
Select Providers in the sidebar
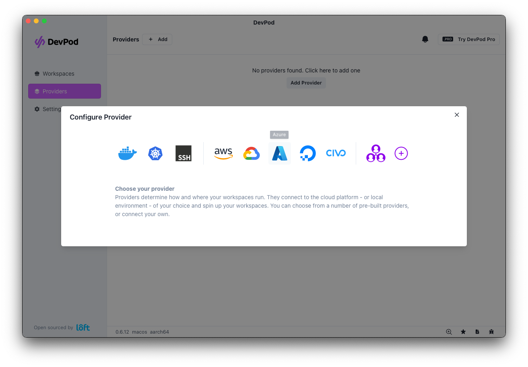(64, 91)
